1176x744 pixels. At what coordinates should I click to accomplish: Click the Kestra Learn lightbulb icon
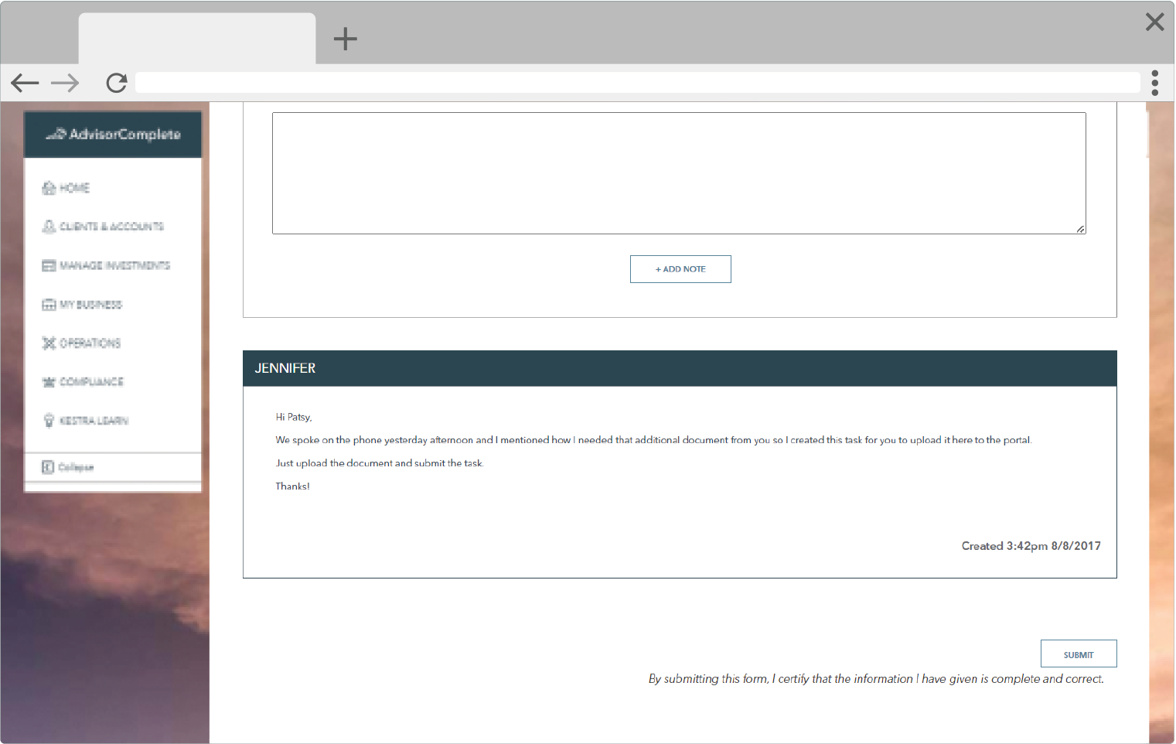click(49, 421)
